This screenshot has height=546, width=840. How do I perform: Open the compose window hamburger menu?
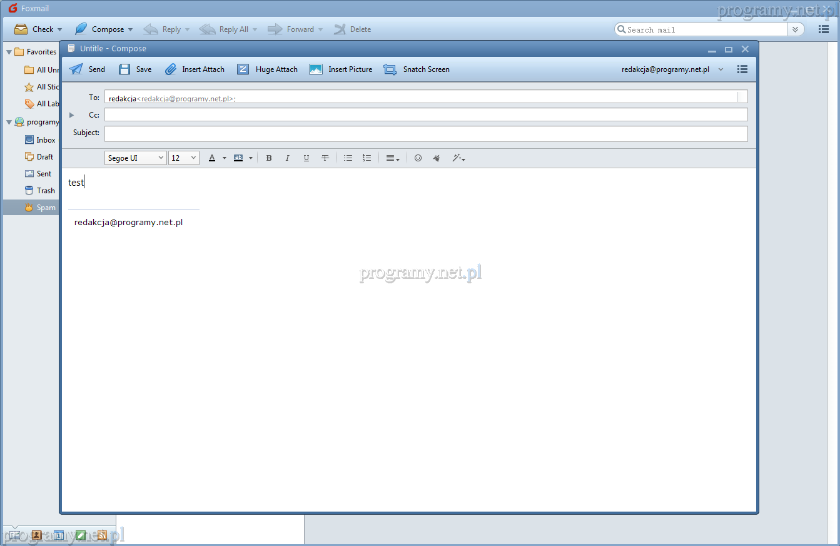[x=742, y=69]
